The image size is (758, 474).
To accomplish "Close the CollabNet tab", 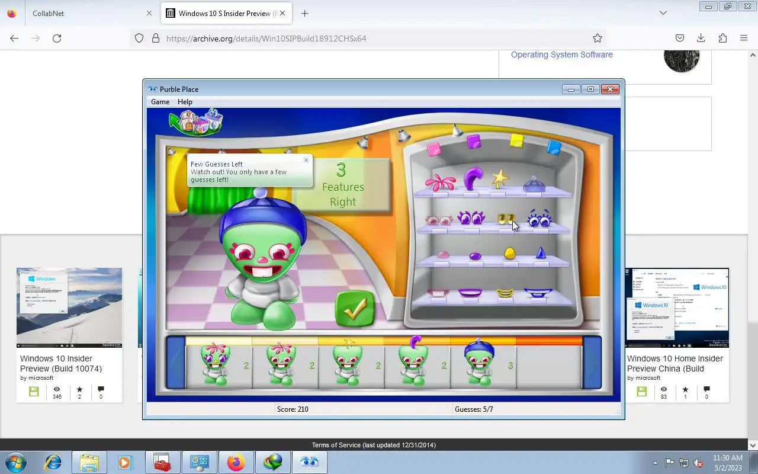I will (149, 13).
